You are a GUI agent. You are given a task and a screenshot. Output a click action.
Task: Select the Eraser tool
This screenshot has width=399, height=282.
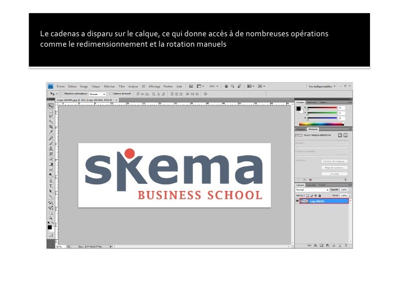click(x=51, y=159)
